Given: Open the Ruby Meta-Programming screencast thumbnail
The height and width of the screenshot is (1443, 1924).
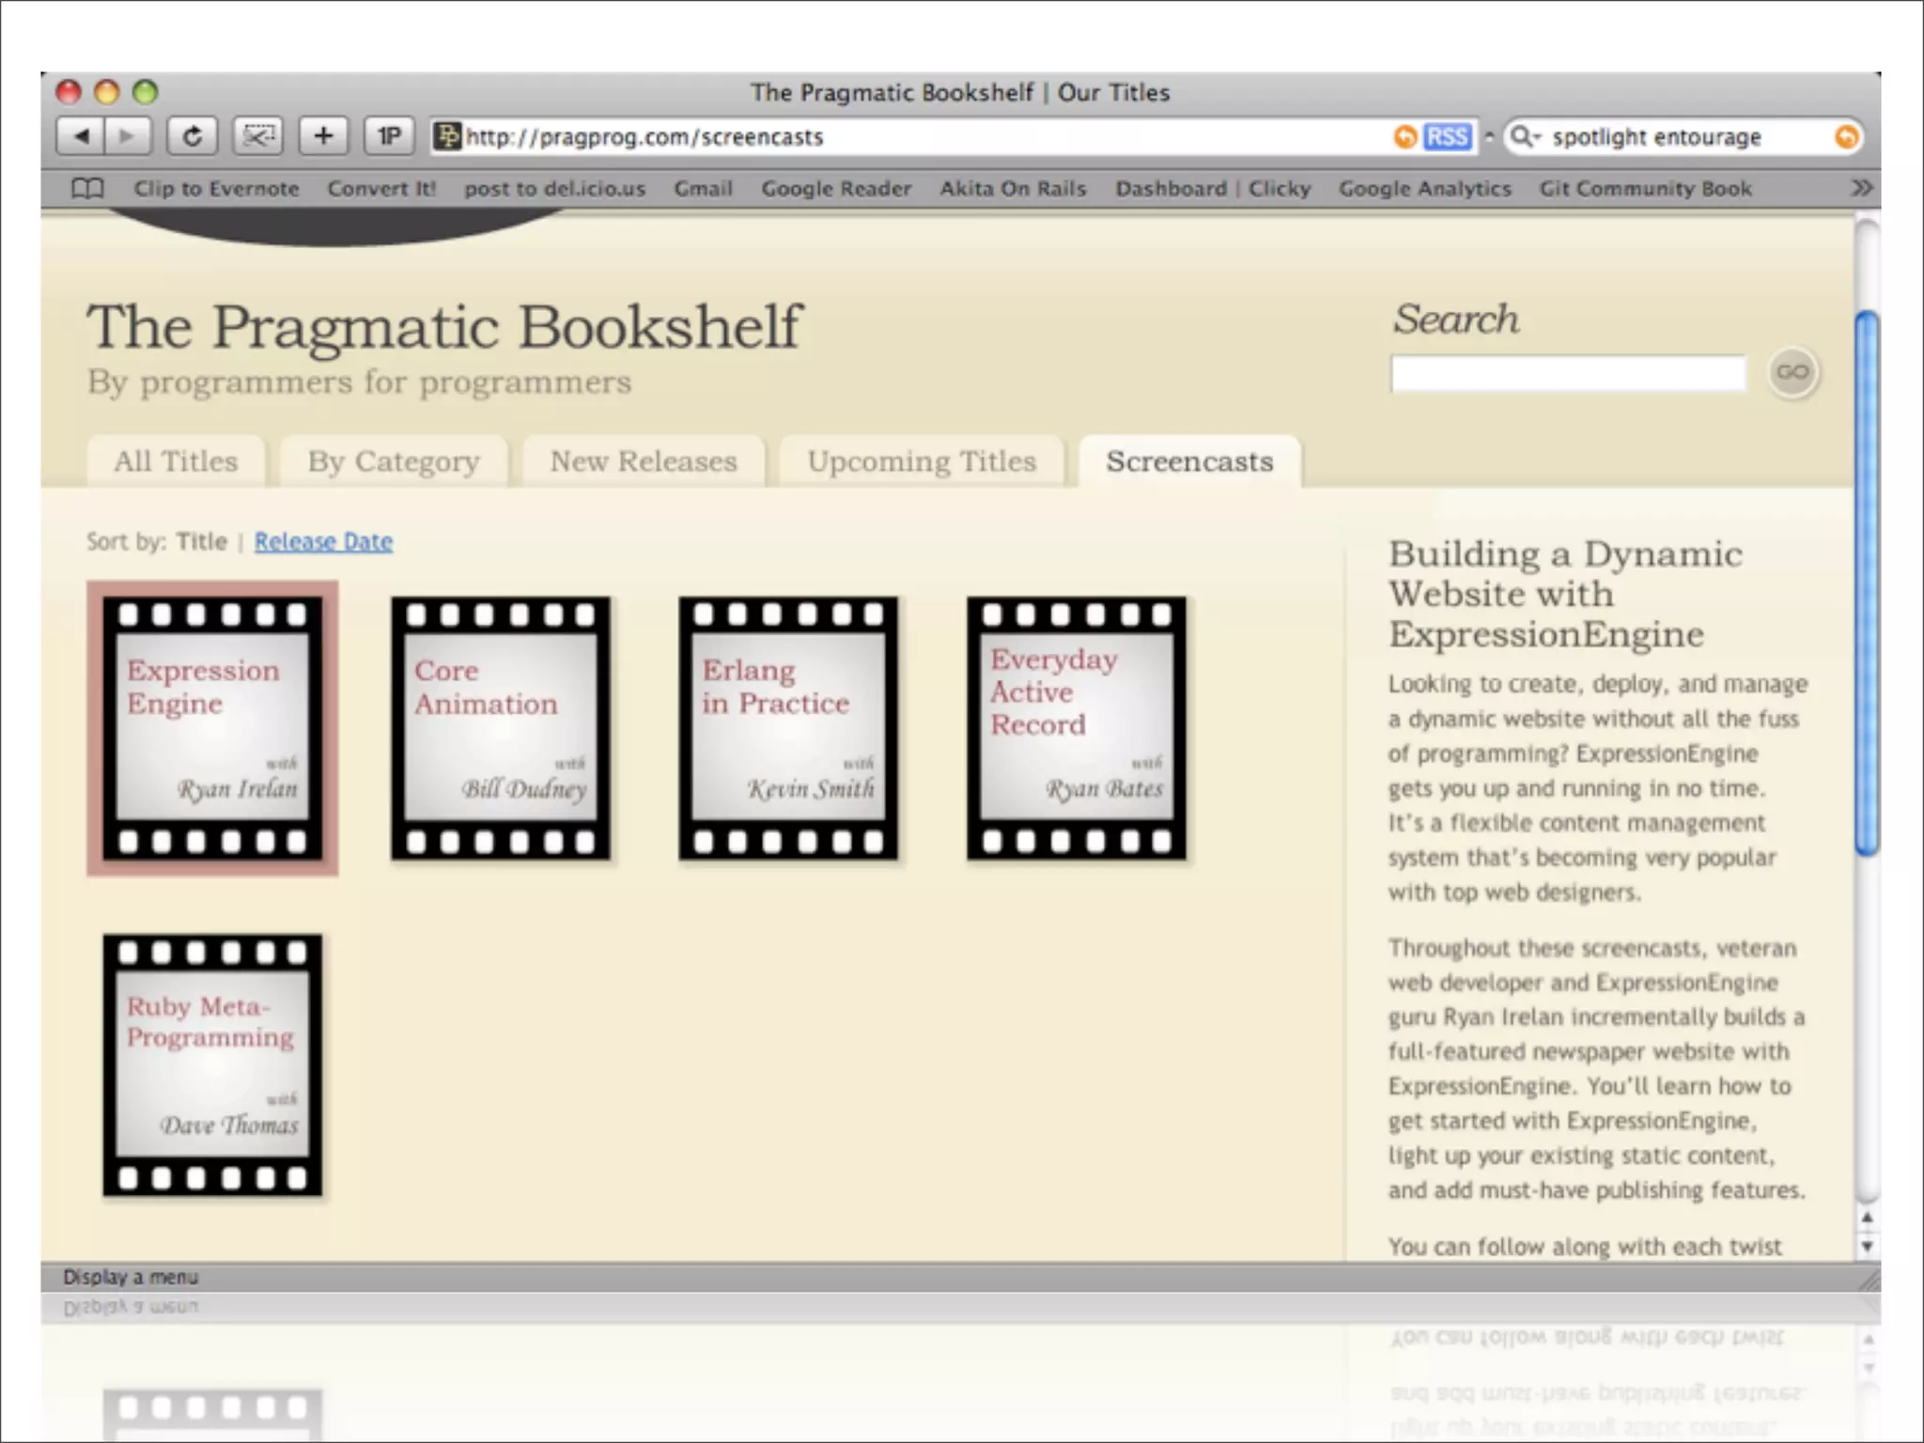Looking at the screenshot, I should point(212,1064).
